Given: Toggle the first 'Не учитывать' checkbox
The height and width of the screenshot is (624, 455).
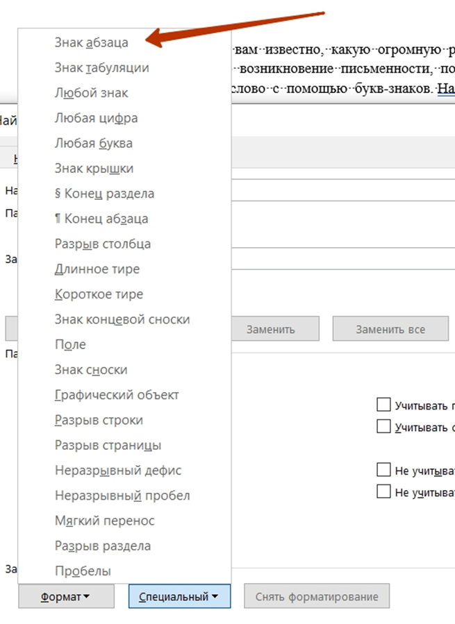Looking at the screenshot, I should [x=383, y=470].
